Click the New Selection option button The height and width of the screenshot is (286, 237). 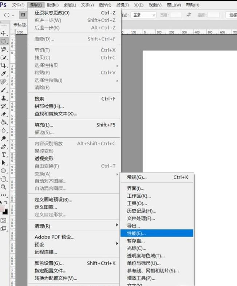pyautogui.click(x=23, y=15)
